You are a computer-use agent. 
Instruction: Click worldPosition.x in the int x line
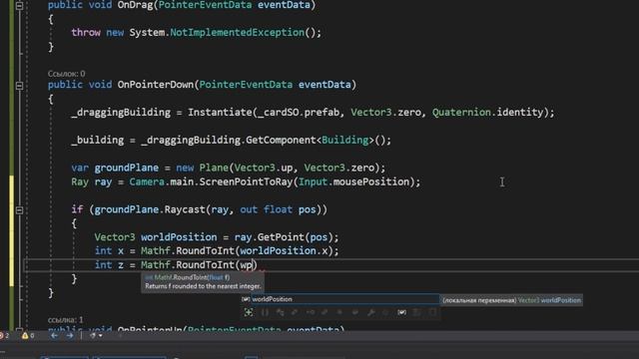[x=284, y=251]
